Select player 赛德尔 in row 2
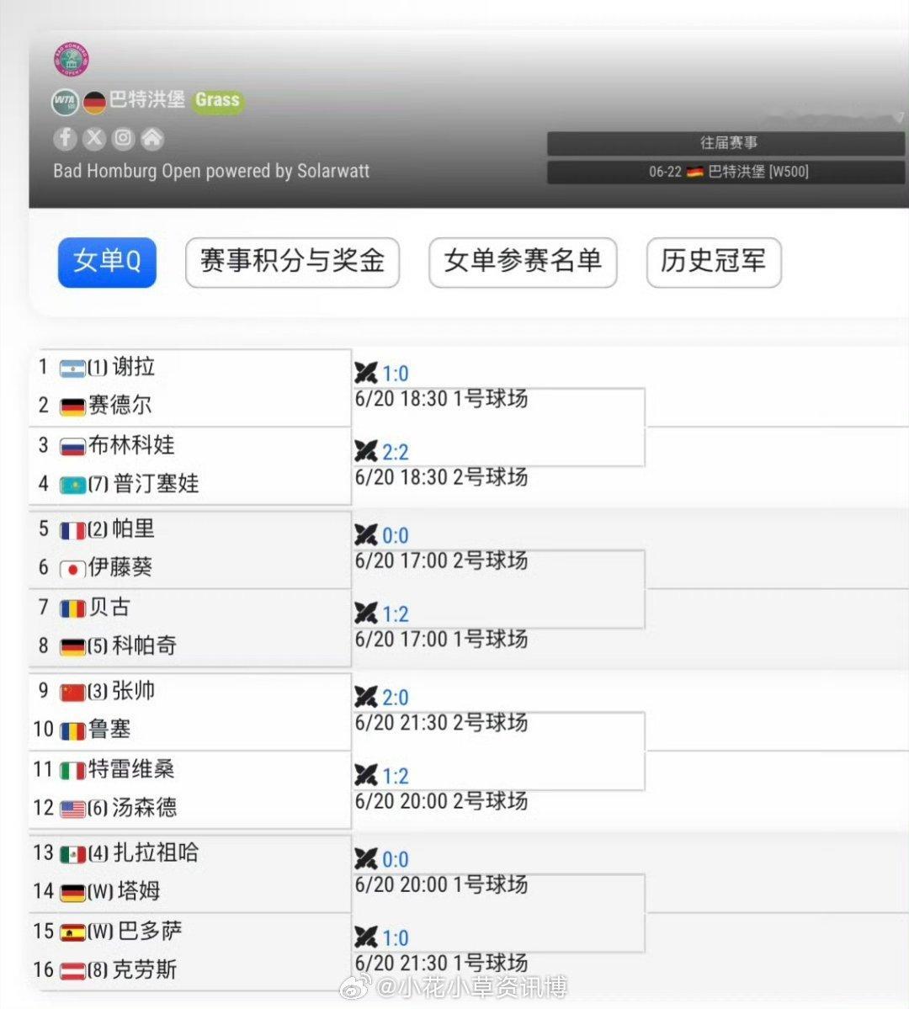Viewport: 909px width, 1009px height. pos(120,406)
